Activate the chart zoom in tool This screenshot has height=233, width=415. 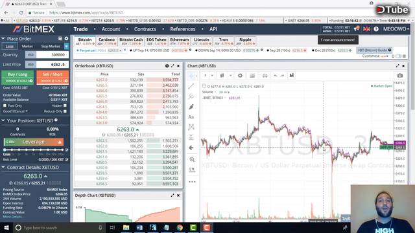pos(192,160)
